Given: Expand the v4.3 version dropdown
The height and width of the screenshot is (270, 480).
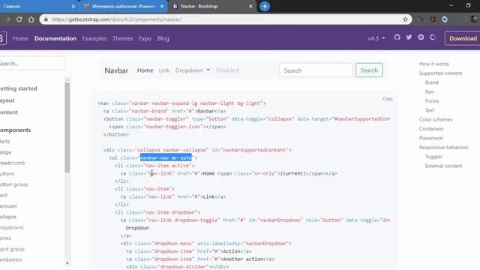Looking at the screenshot, I should (376, 38).
